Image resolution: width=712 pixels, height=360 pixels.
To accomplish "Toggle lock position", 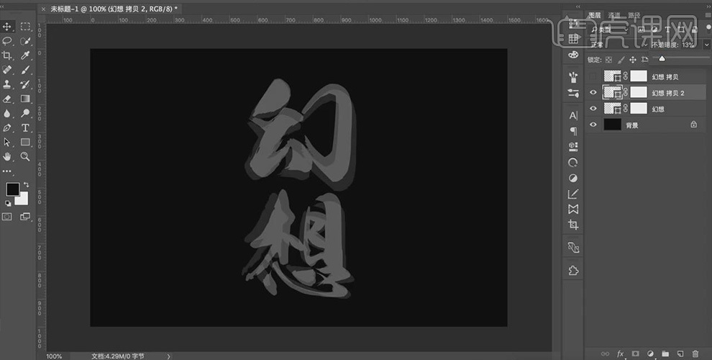I will coord(633,60).
